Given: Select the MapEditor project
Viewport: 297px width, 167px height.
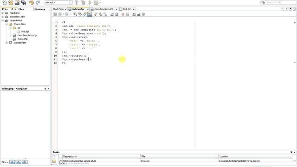Looking at the screenshot, I should pos(14,13).
